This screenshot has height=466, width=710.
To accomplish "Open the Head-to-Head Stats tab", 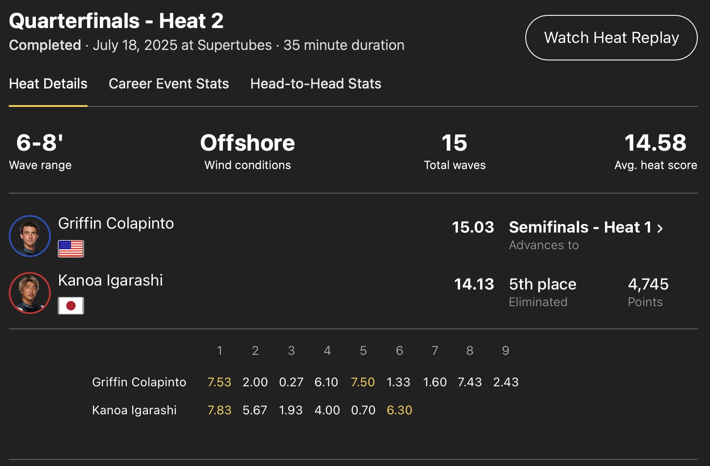I will (x=316, y=84).
